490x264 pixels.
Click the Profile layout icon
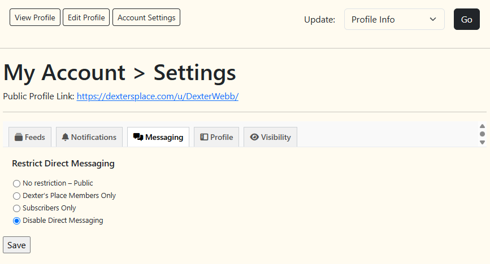tap(204, 137)
